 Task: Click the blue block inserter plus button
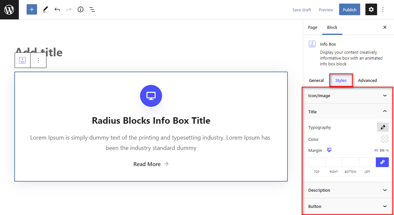[x=32, y=9]
